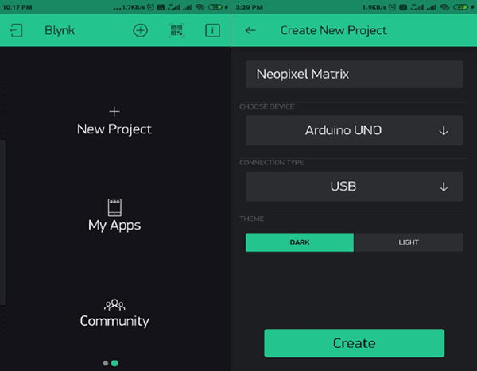Switch to the LIGHT theme option
Image resolution: width=477 pixels, height=371 pixels.
tap(408, 242)
